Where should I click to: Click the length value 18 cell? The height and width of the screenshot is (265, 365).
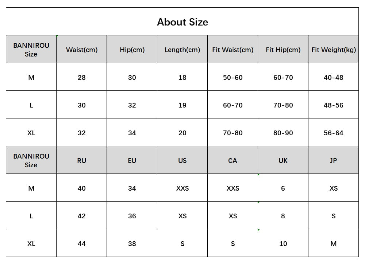point(182,77)
